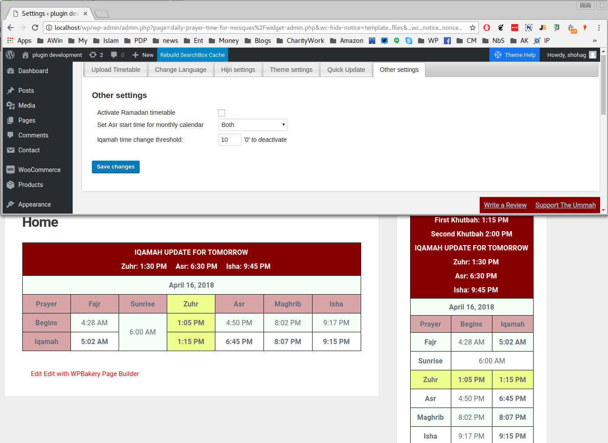Click the Iqamah time change threshold field
Viewport: 608px width, 443px height.
229,140
